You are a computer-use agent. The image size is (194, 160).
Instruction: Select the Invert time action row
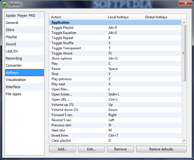115,135
